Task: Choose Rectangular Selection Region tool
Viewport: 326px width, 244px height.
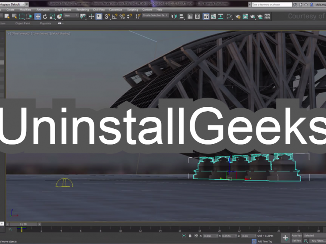Action: click(21, 16)
